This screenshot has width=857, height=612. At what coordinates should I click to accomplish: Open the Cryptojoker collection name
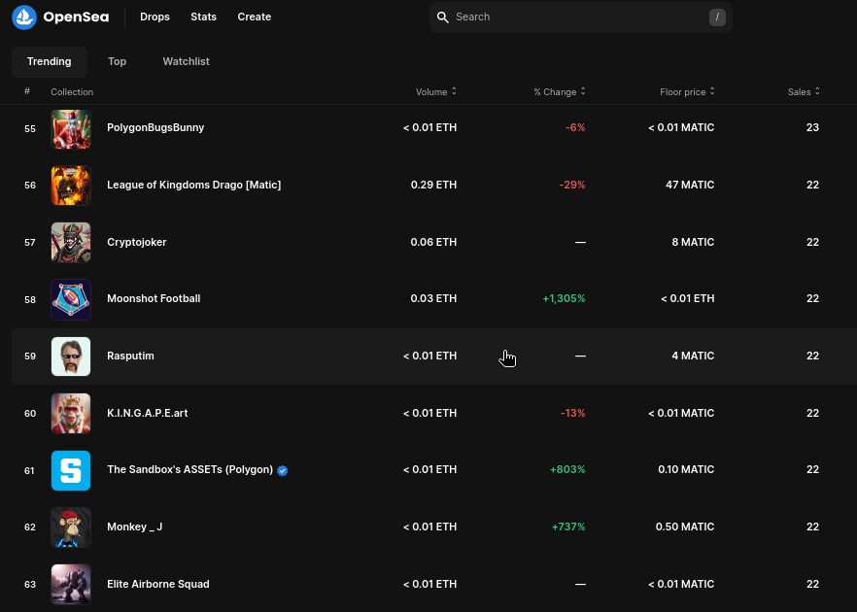click(137, 242)
